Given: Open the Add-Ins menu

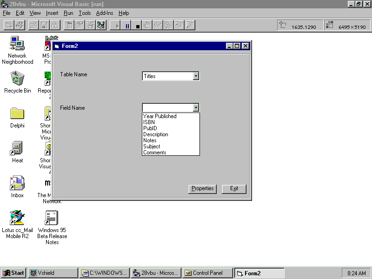Looking at the screenshot, I should (x=104, y=13).
